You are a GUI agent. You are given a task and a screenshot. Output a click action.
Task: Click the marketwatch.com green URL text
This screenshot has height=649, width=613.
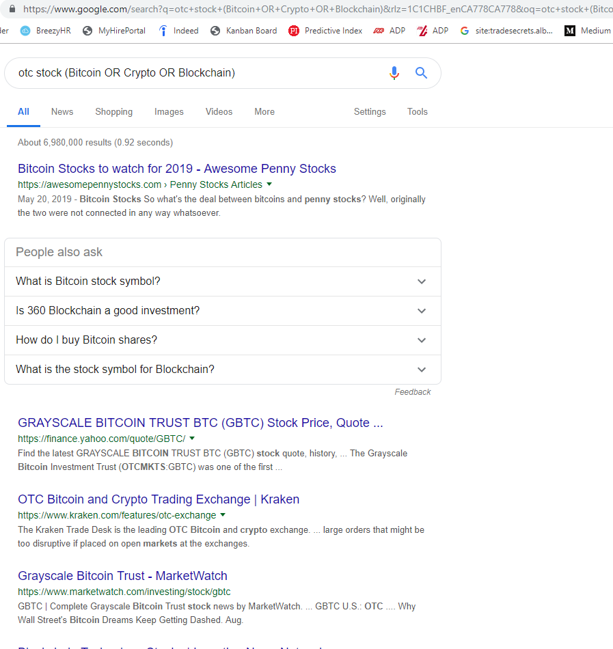pyautogui.click(x=124, y=592)
